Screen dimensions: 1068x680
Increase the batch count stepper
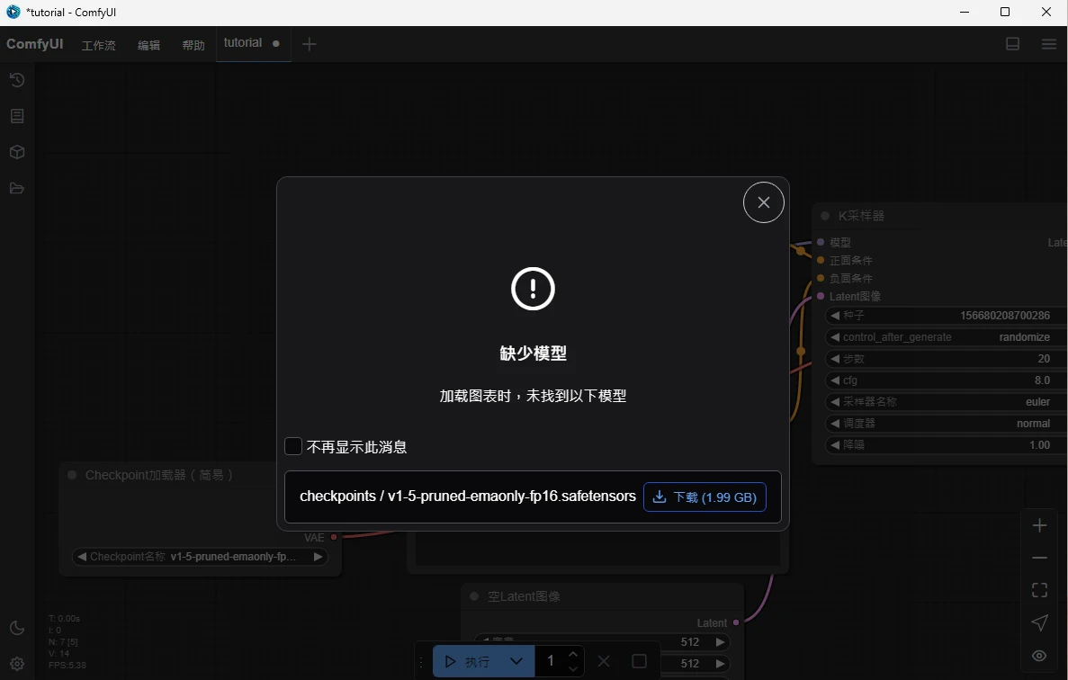(573, 654)
